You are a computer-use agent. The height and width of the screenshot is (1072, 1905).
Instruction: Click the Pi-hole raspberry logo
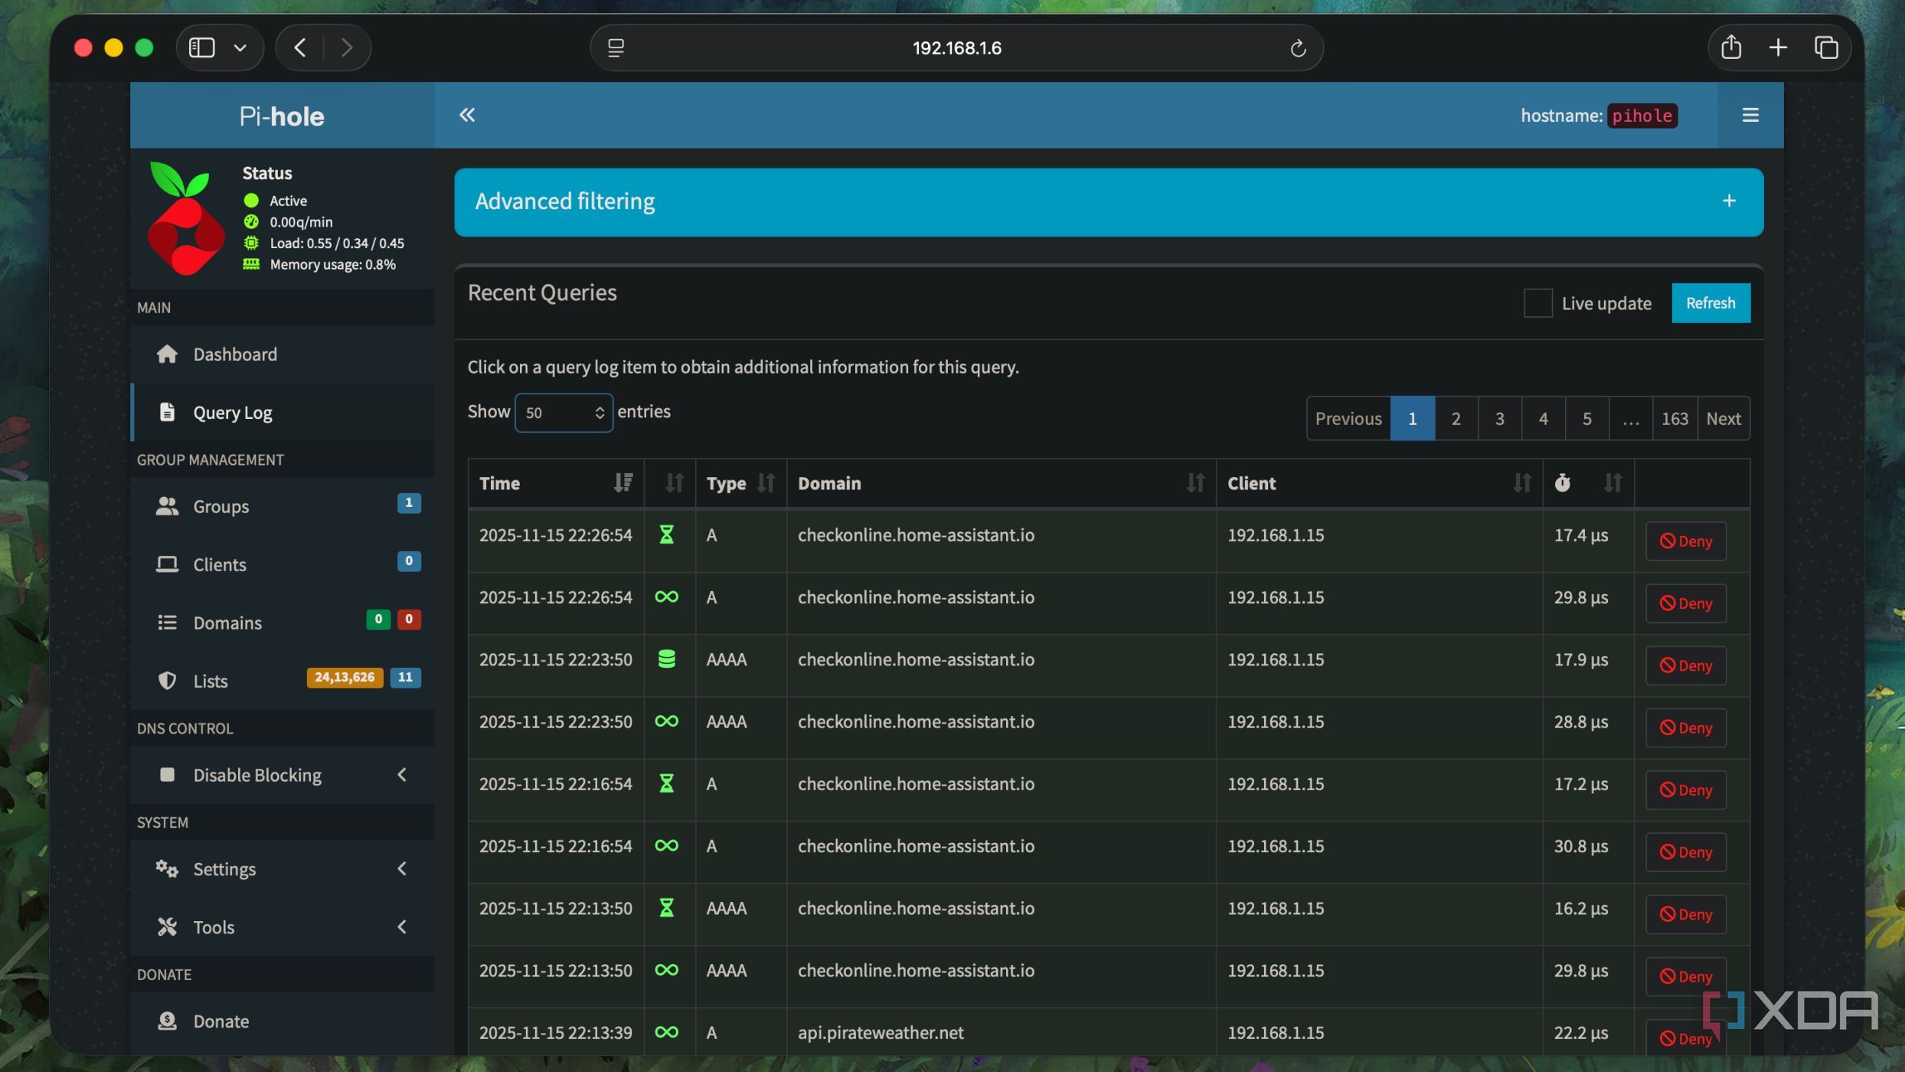pyautogui.click(x=186, y=218)
